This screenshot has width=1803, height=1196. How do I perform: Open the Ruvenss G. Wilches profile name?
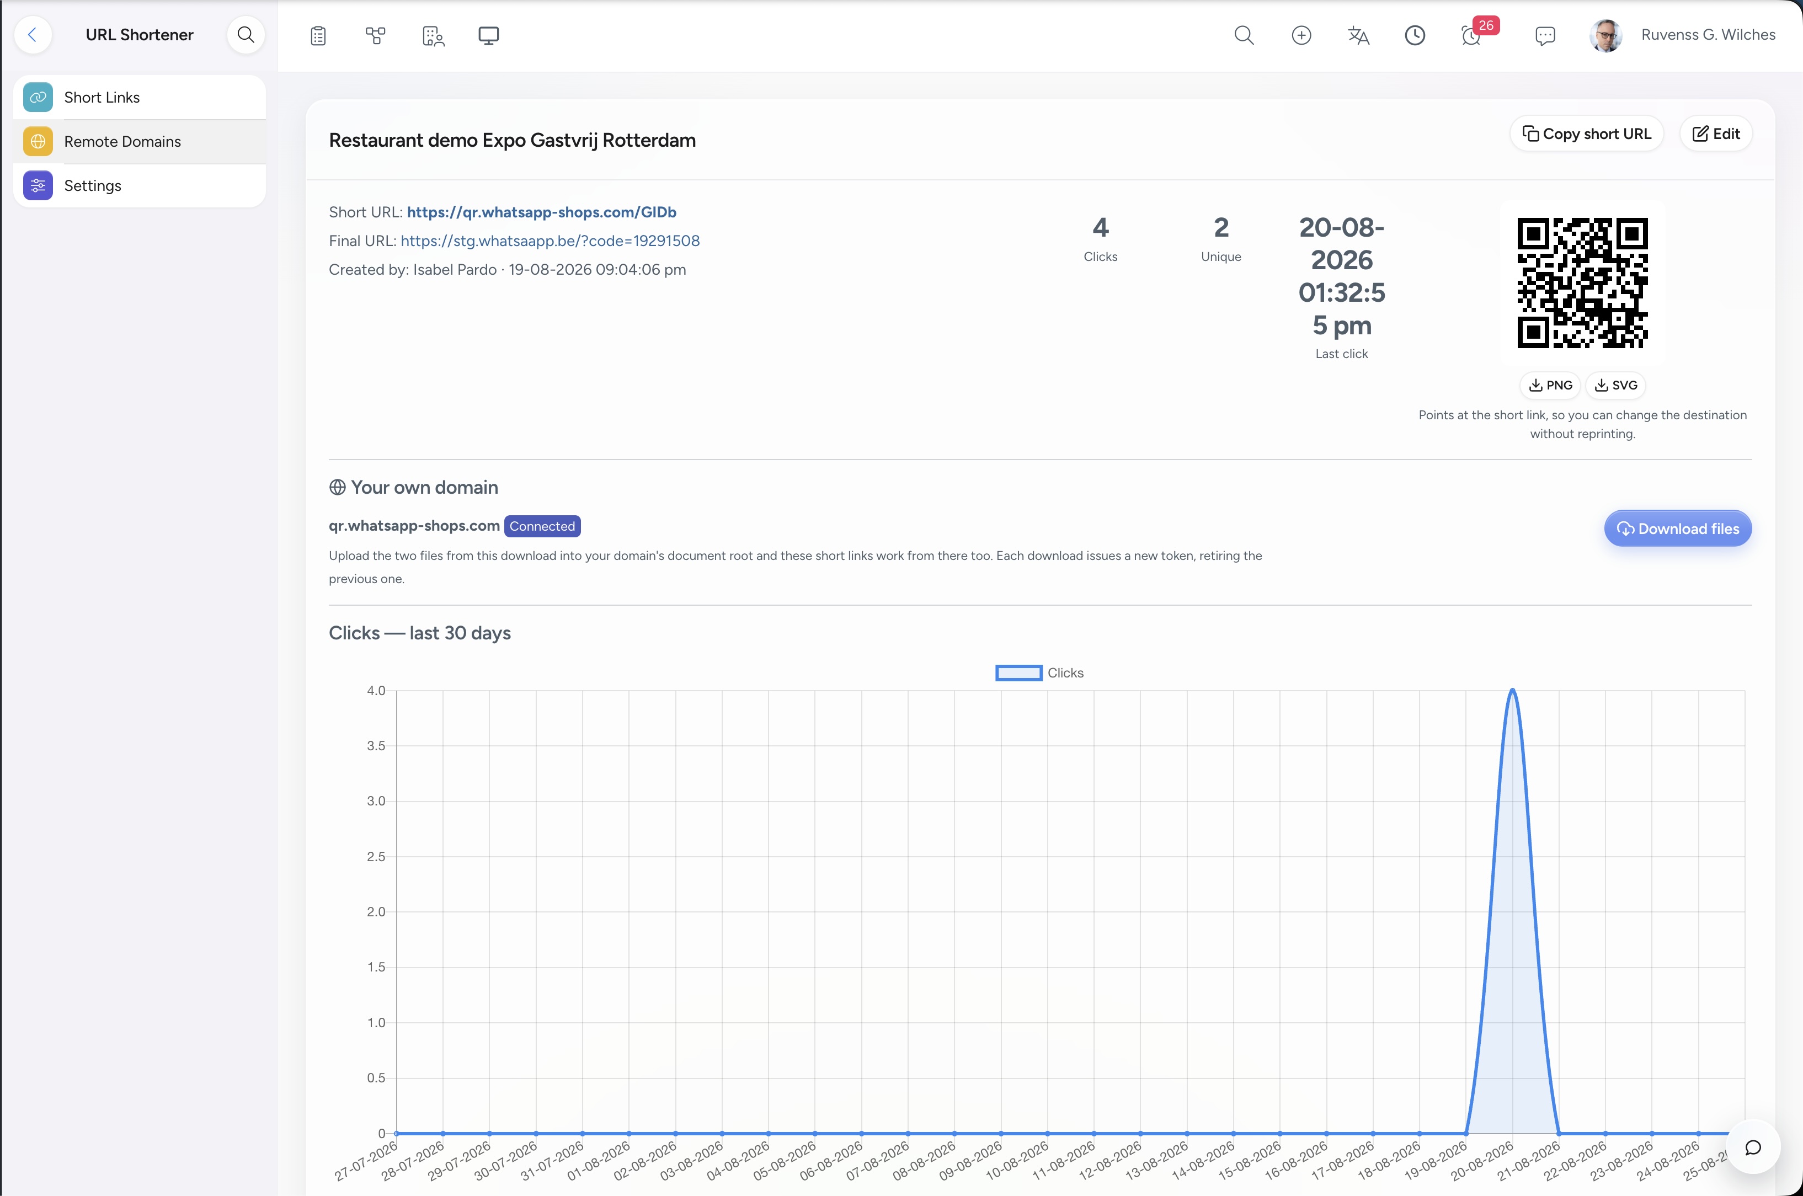[x=1708, y=34]
